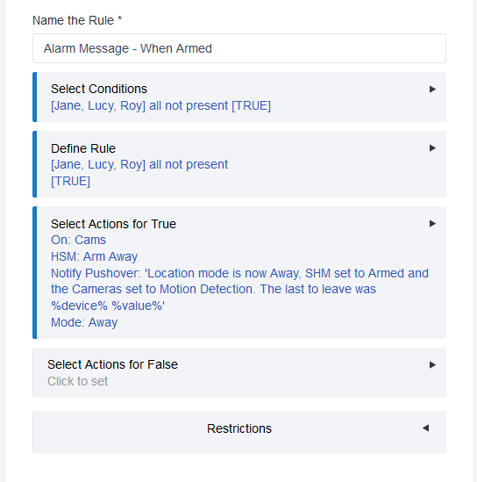Screen dimensions: 477x482
Task: Open the Select Conditions heading
Action: click(x=99, y=89)
